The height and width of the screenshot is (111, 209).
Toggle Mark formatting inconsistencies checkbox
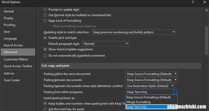[50, 26]
